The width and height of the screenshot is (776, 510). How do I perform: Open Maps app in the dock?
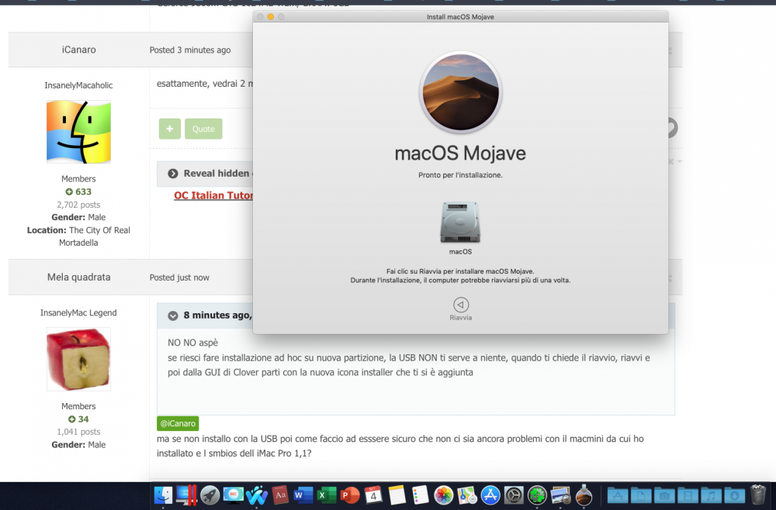tap(466, 495)
